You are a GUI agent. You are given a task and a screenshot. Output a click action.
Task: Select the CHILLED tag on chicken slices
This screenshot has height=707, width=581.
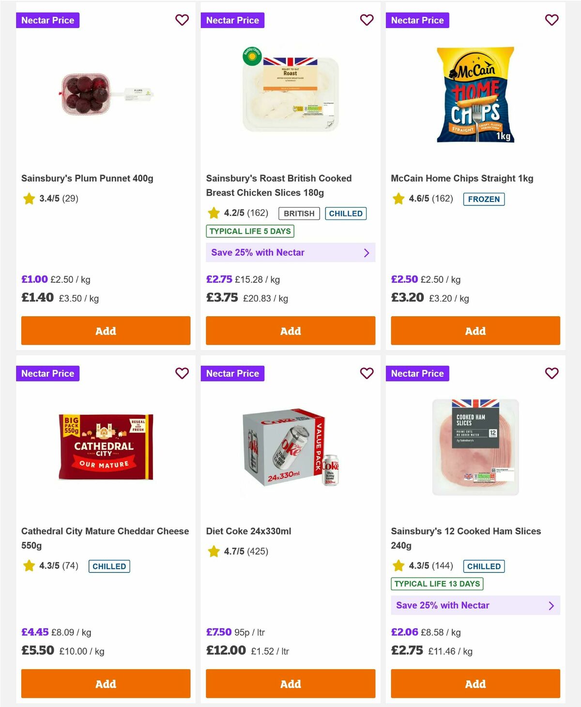coord(346,213)
